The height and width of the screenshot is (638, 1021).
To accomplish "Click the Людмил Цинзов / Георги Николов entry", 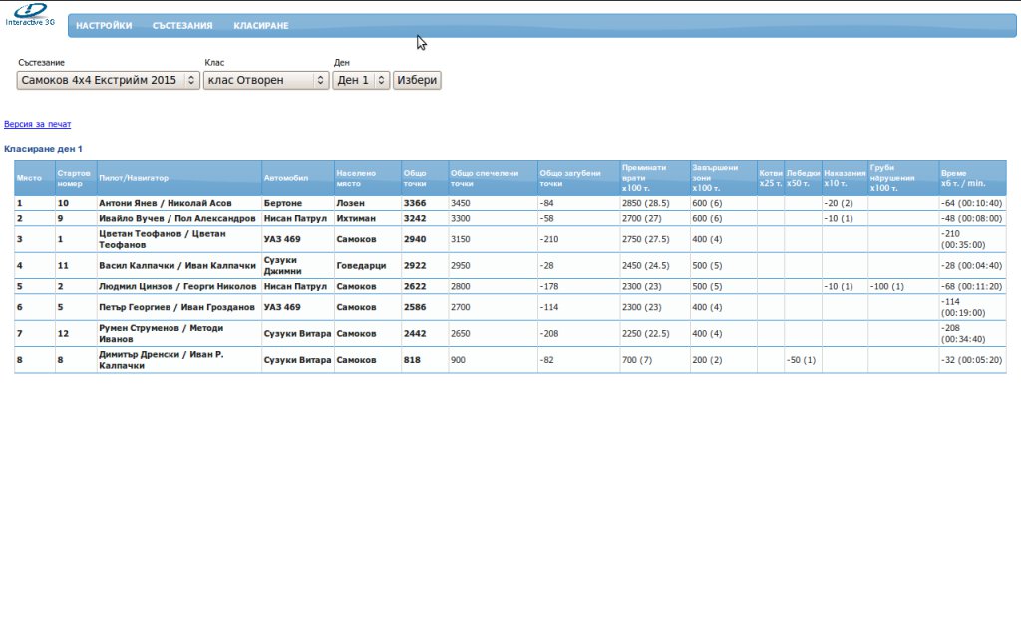I will (x=177, y=286).
